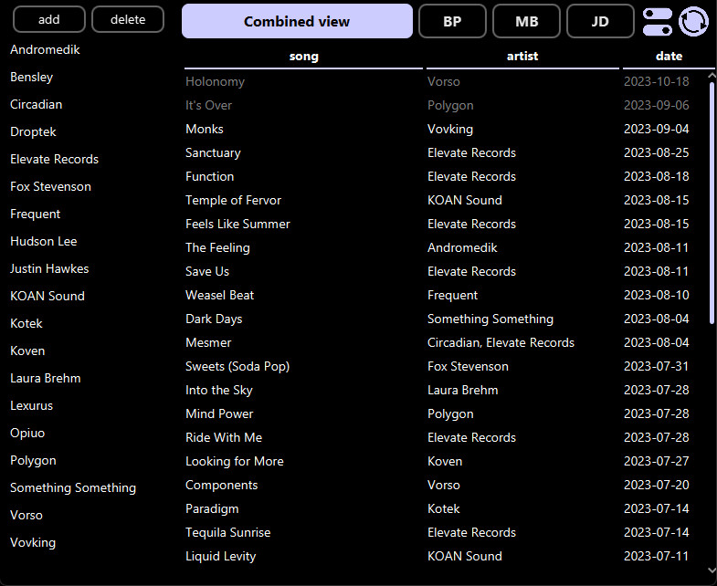Select Circadian in the artist list
The image size is (717, 586).
[x=37, y=104]
